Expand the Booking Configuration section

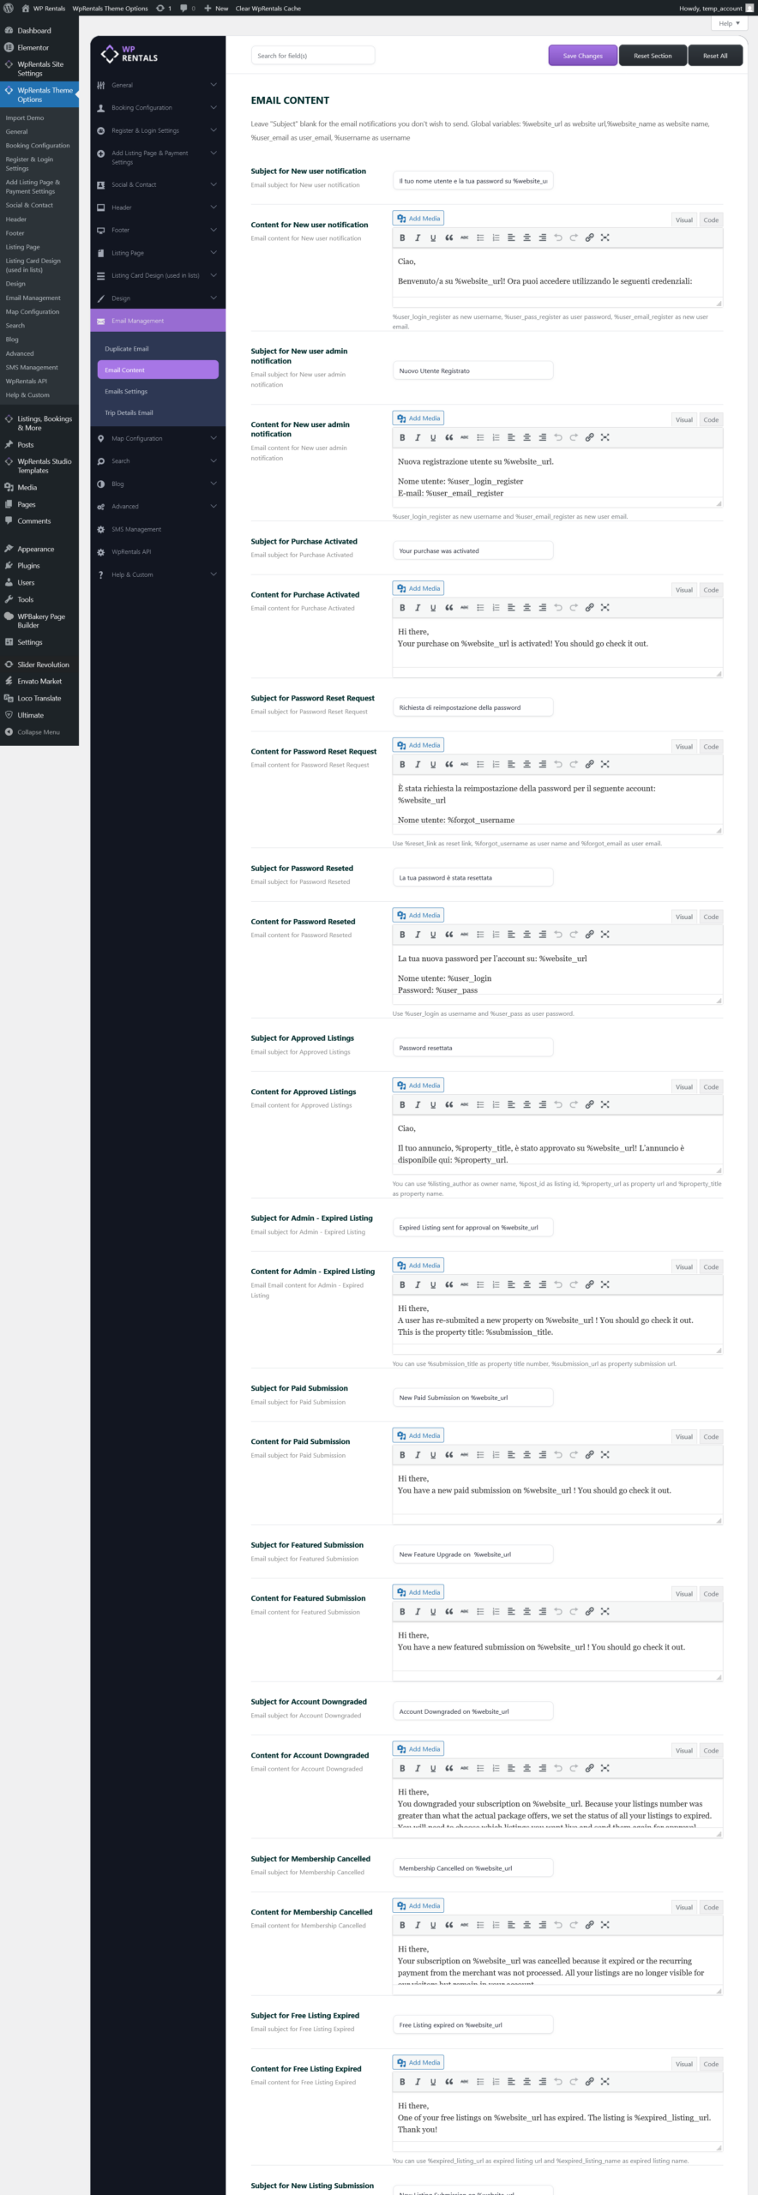pos(158,108)
